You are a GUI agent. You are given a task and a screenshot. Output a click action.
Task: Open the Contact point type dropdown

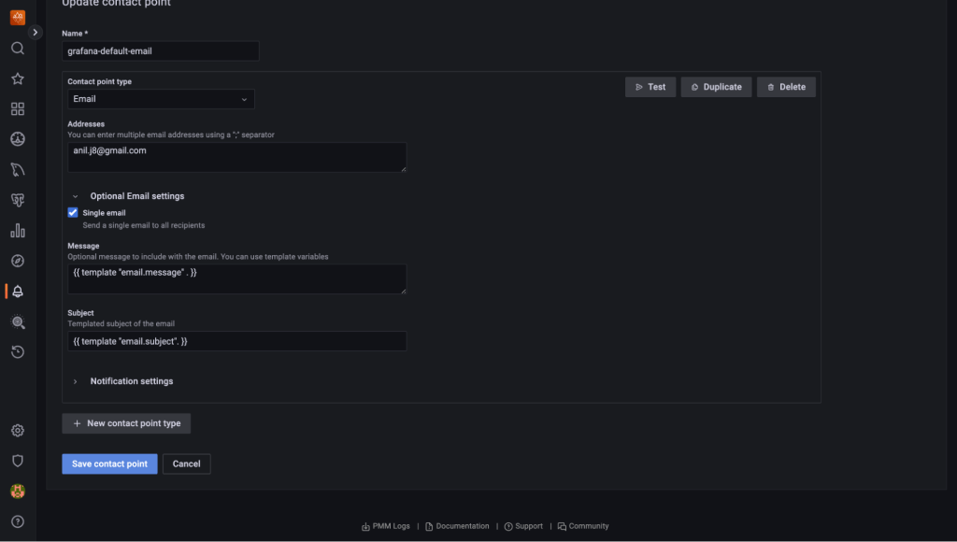[161, 99]
